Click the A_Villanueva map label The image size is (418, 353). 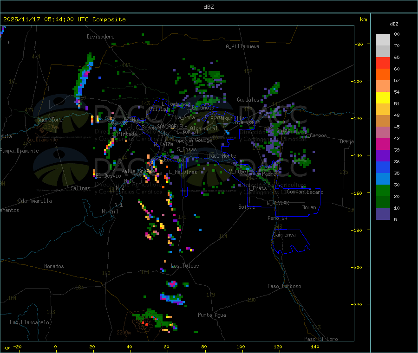click(x=242, y=46)
